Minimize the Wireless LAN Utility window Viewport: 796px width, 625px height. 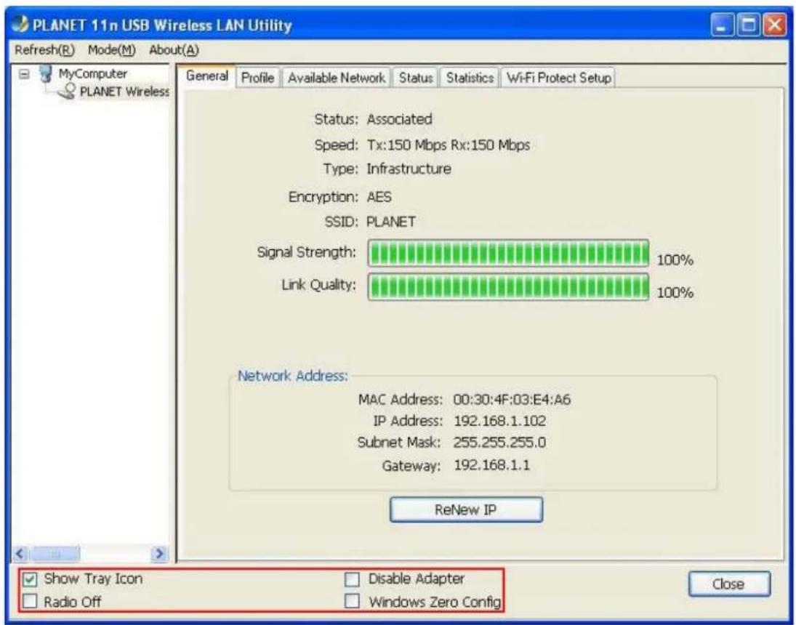click(723, 25)
